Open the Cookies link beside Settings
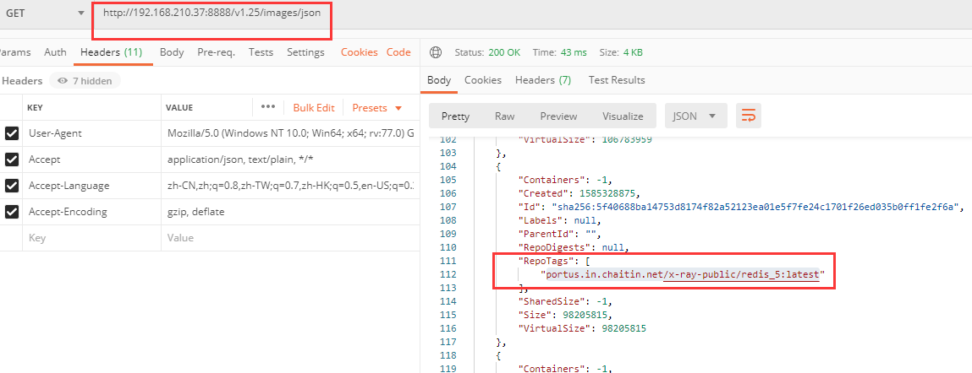This screenshot has height=373, width=972. [x=359, y=52]
